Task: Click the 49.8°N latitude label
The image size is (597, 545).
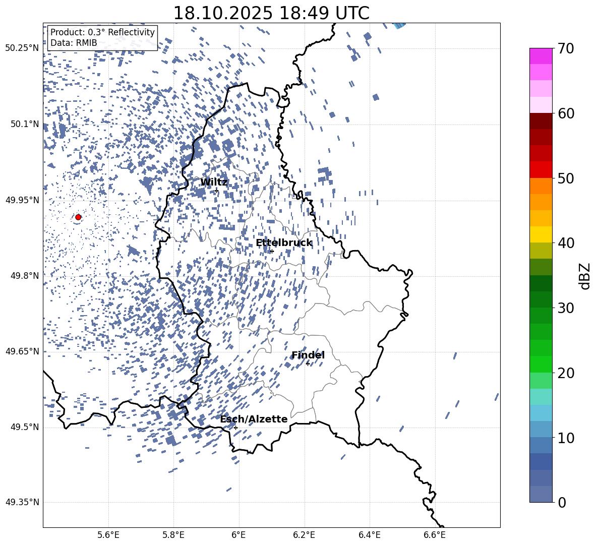Action: pos(25,276)
